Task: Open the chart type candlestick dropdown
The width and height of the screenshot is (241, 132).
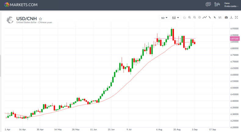Action: click(175, 18)
